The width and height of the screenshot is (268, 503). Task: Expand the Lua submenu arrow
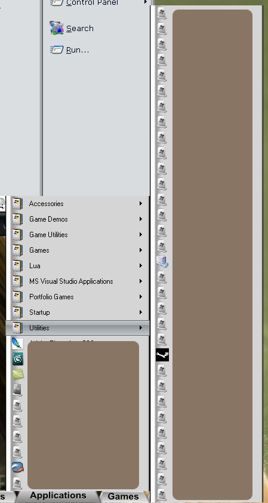click(x=140, y=266)
